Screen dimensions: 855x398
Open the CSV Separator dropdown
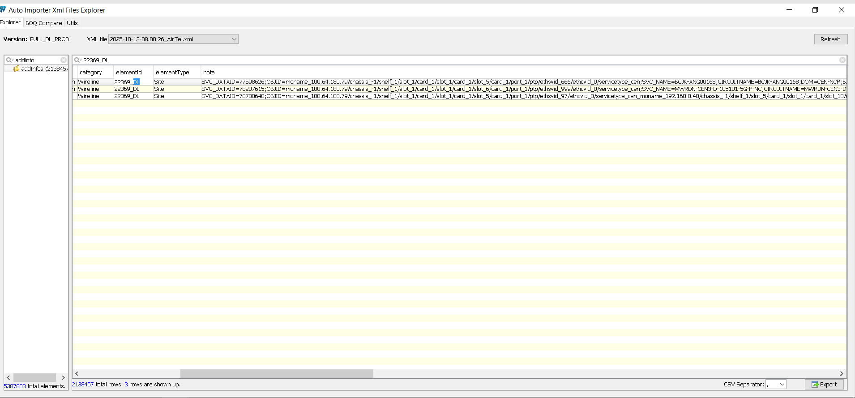click(x=782, y=385)
